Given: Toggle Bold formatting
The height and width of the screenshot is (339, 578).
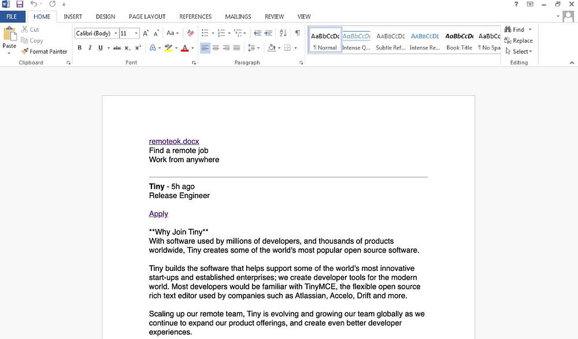Looking at the screenshot, I should (x=80, y=48).
